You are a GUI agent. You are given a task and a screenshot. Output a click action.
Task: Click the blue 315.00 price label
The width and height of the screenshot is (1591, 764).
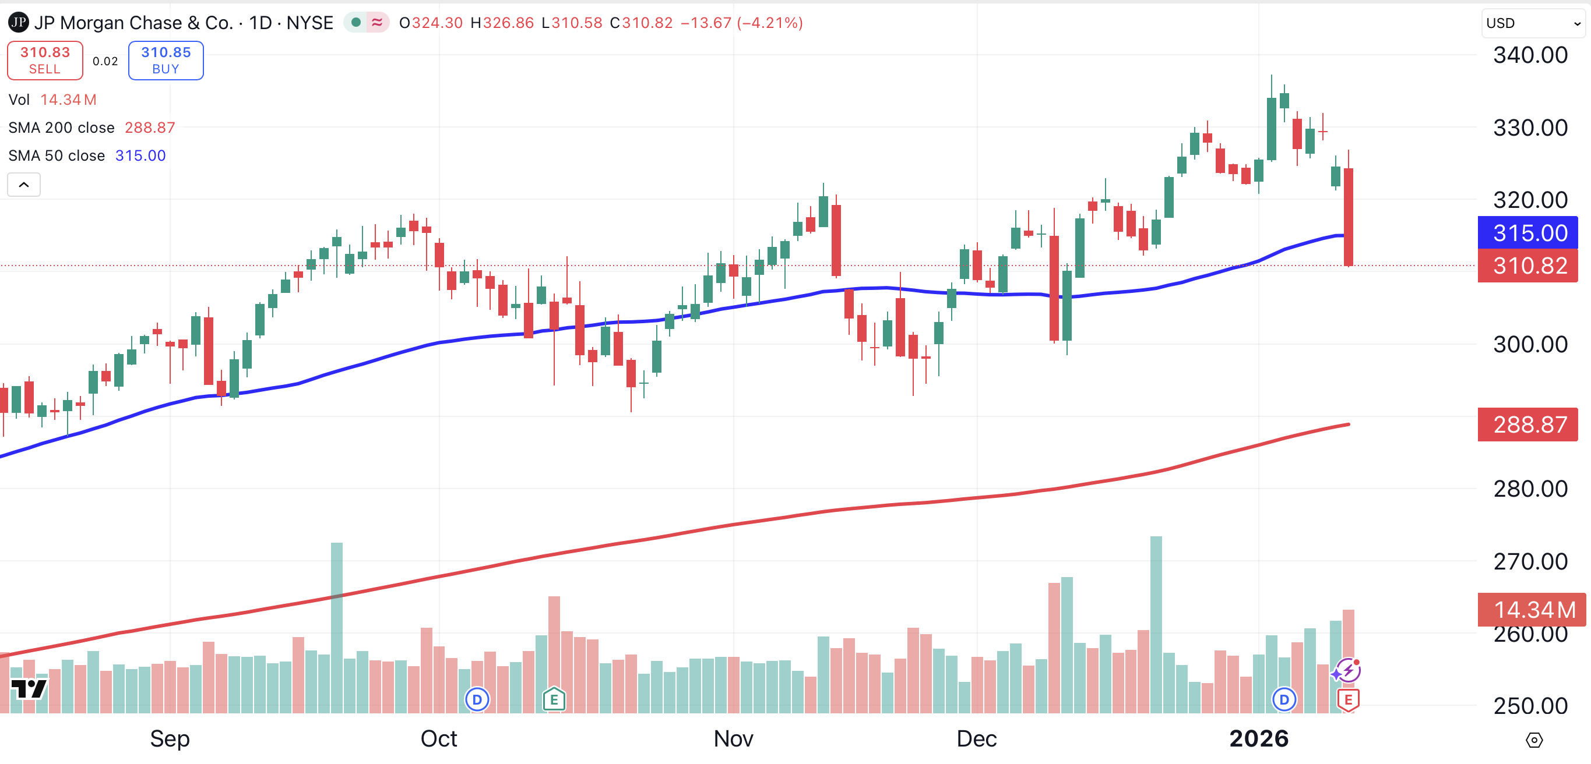1527,233
